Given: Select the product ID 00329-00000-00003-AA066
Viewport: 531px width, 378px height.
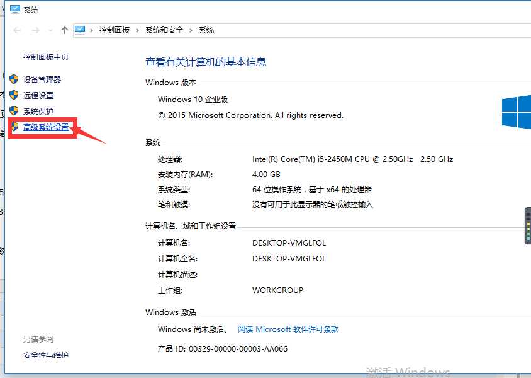Looking at the screenshot, I should (x=238, y=349).
